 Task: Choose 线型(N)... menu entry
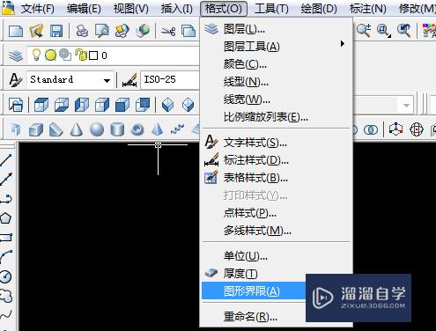pos(276,82)
